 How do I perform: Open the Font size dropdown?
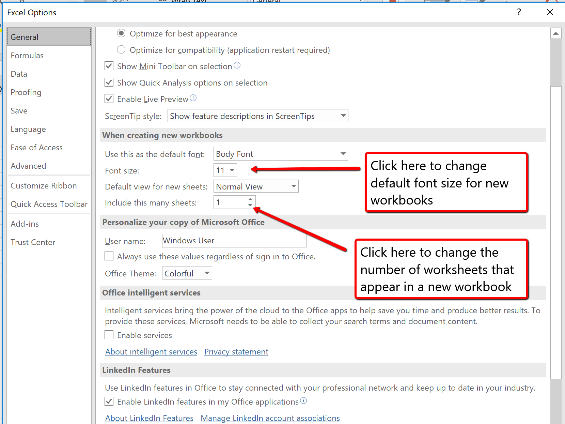pyautogui.click(x=225, y=170)
